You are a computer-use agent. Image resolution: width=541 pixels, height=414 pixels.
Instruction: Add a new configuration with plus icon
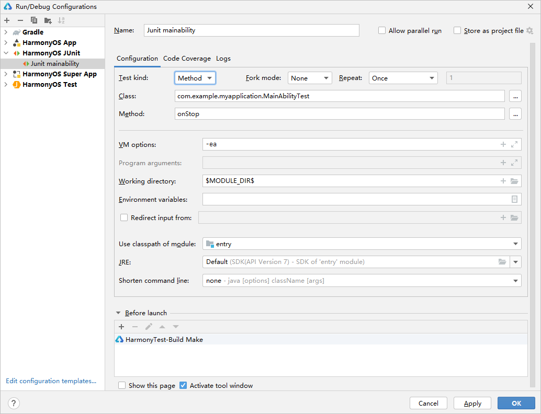[x=7, y=20]
